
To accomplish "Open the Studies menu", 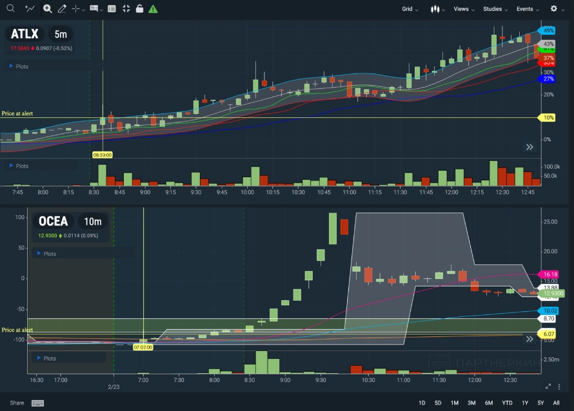I will 495,9.
